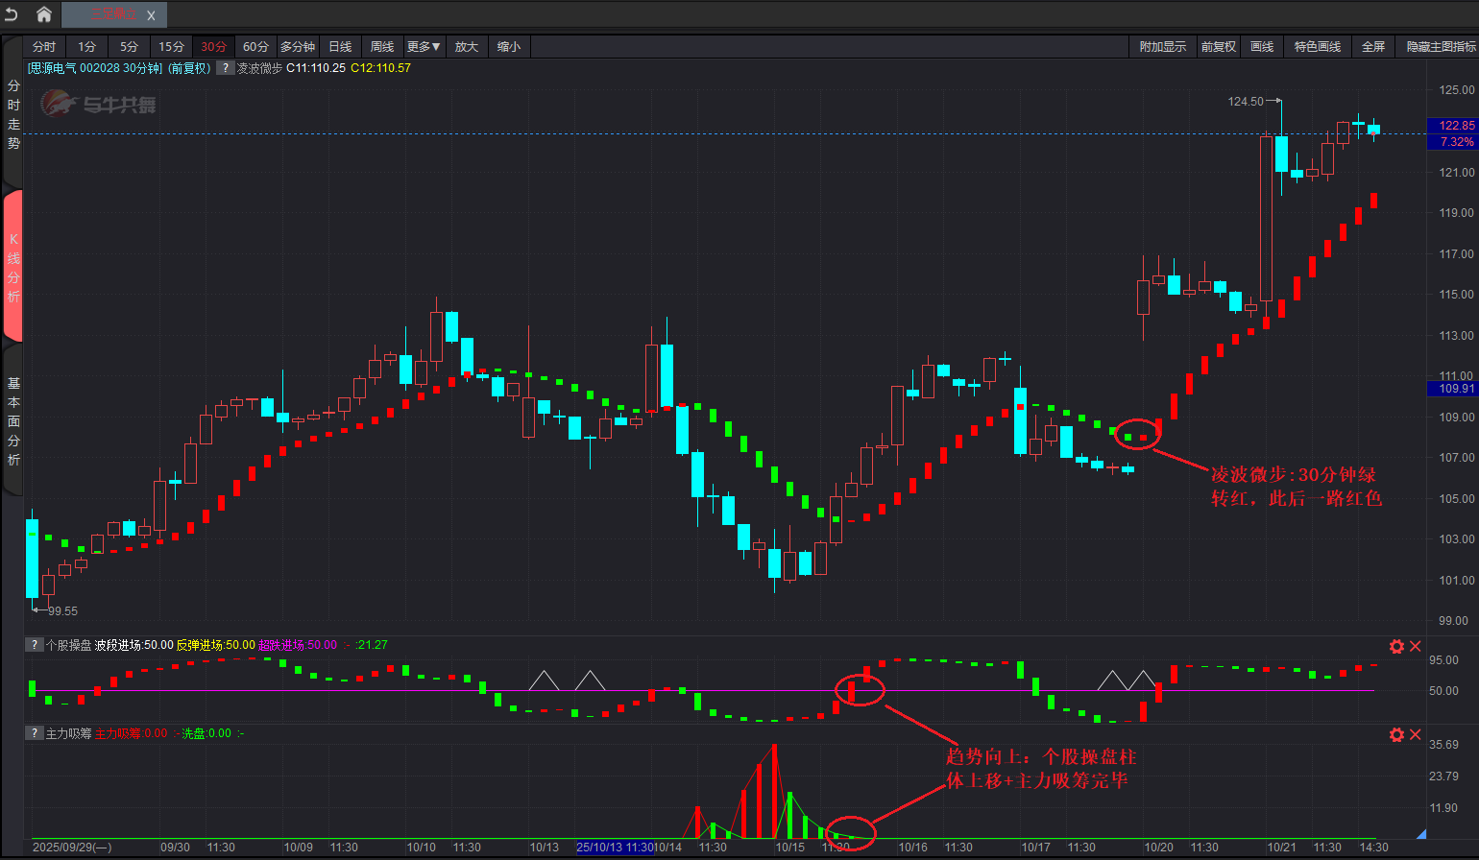Select the 基本面分析 side tab

13,421
